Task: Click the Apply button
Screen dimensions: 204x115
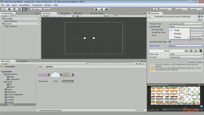Action: coord(200,61)
